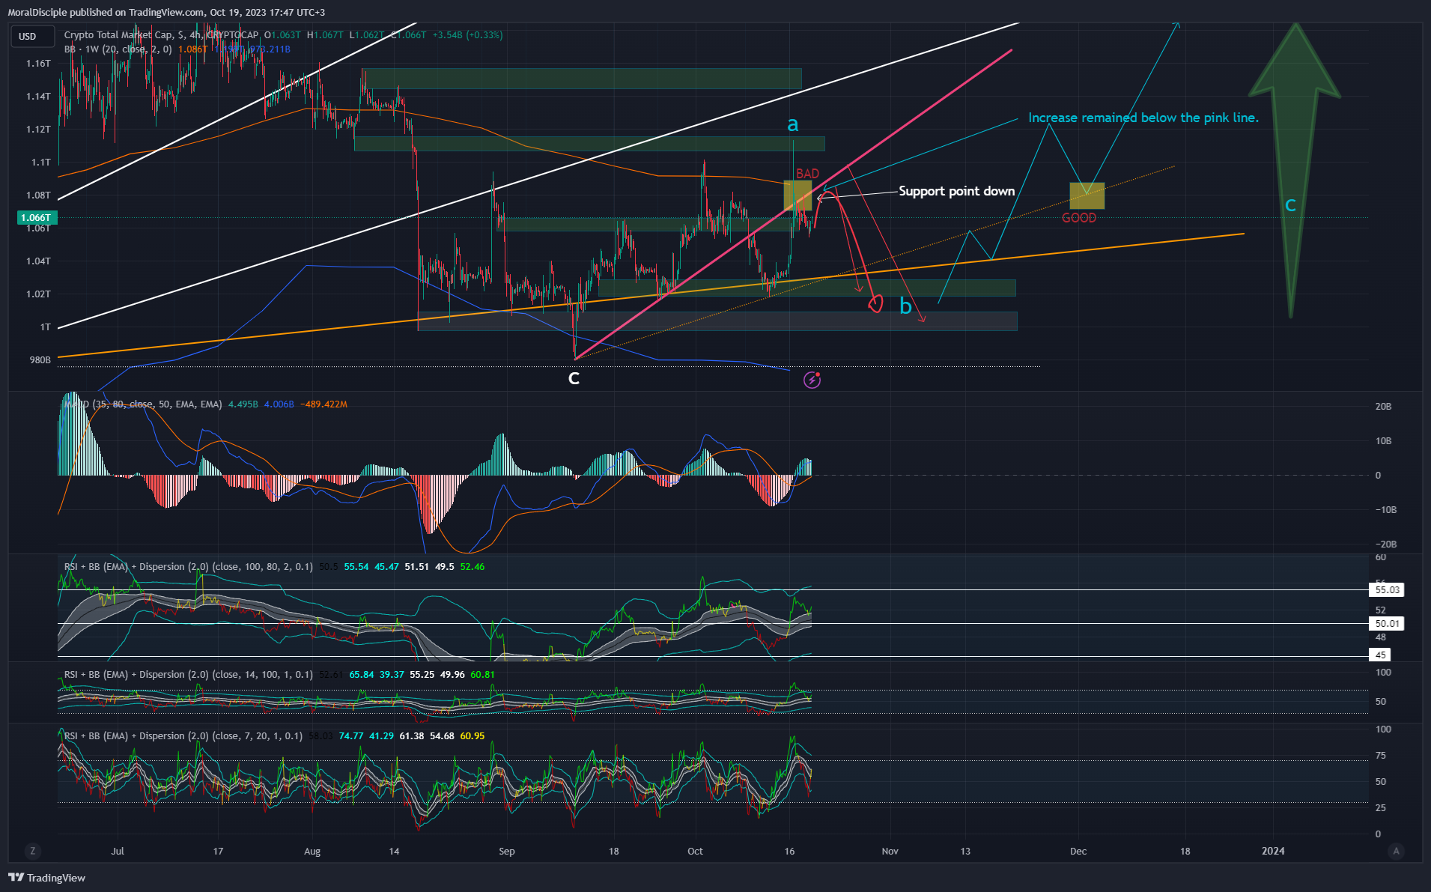Viewport: 1431px width, 892px height.
Task: Click 'Increase remained below the pink line.' text
Action: (x=1143, y=118)
